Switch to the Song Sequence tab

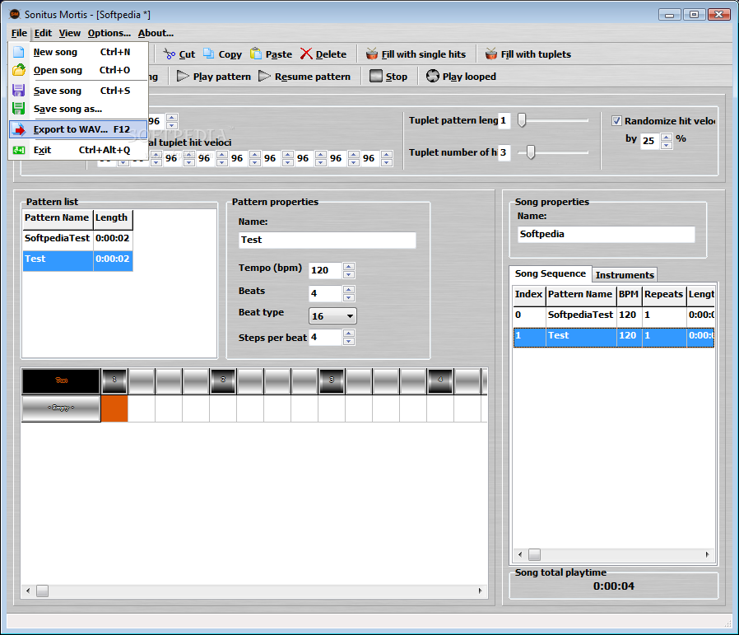550,273
